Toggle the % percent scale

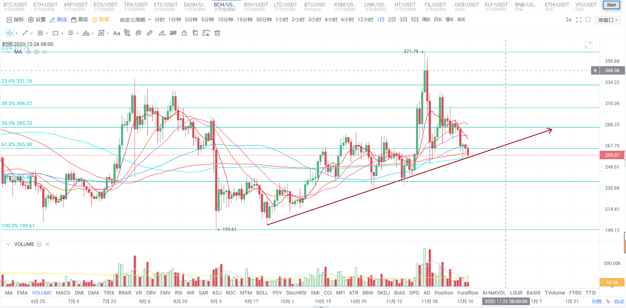click(x=608, y=301)
